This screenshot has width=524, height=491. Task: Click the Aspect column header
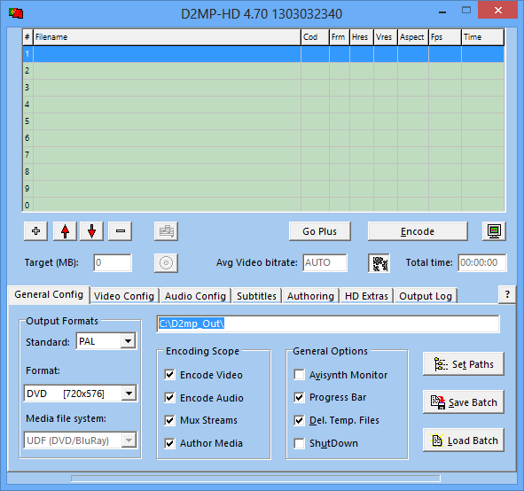tap(413, 37)
